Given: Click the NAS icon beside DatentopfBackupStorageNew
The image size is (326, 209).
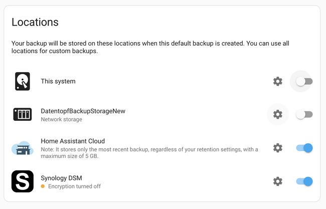Looking at the screenshot, I should [x=23, y=114].
